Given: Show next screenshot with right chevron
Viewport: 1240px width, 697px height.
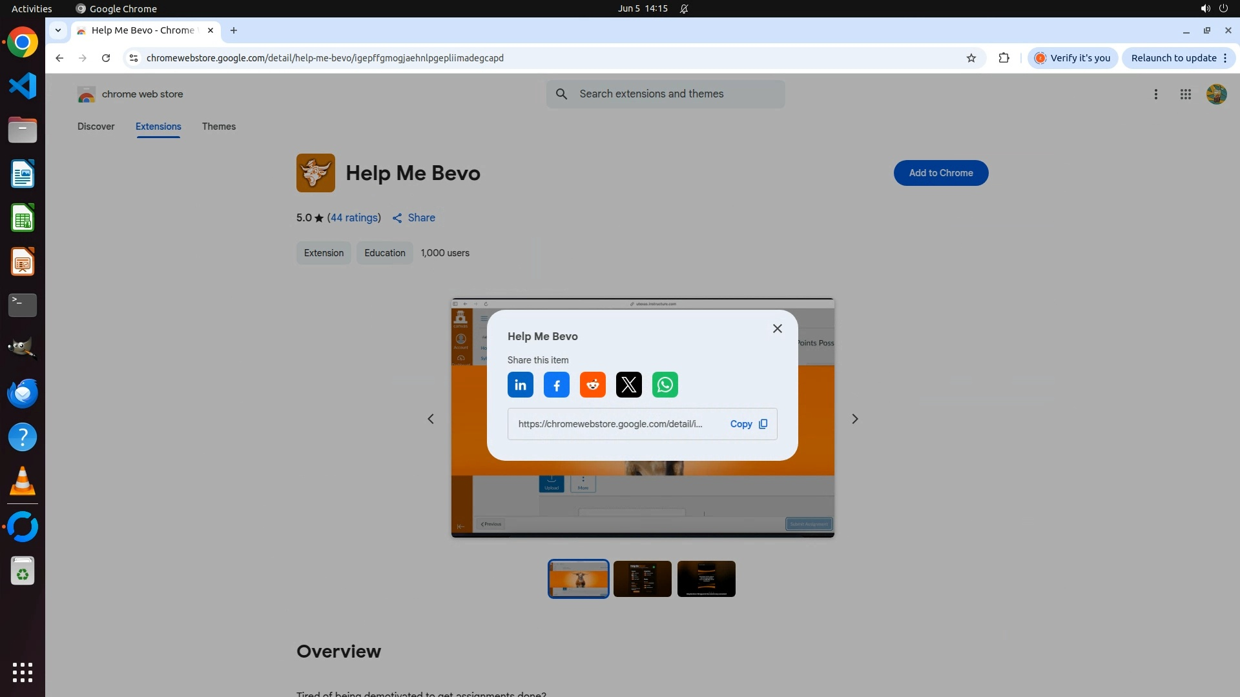Looking at the screenshot, I should point(854,419).
